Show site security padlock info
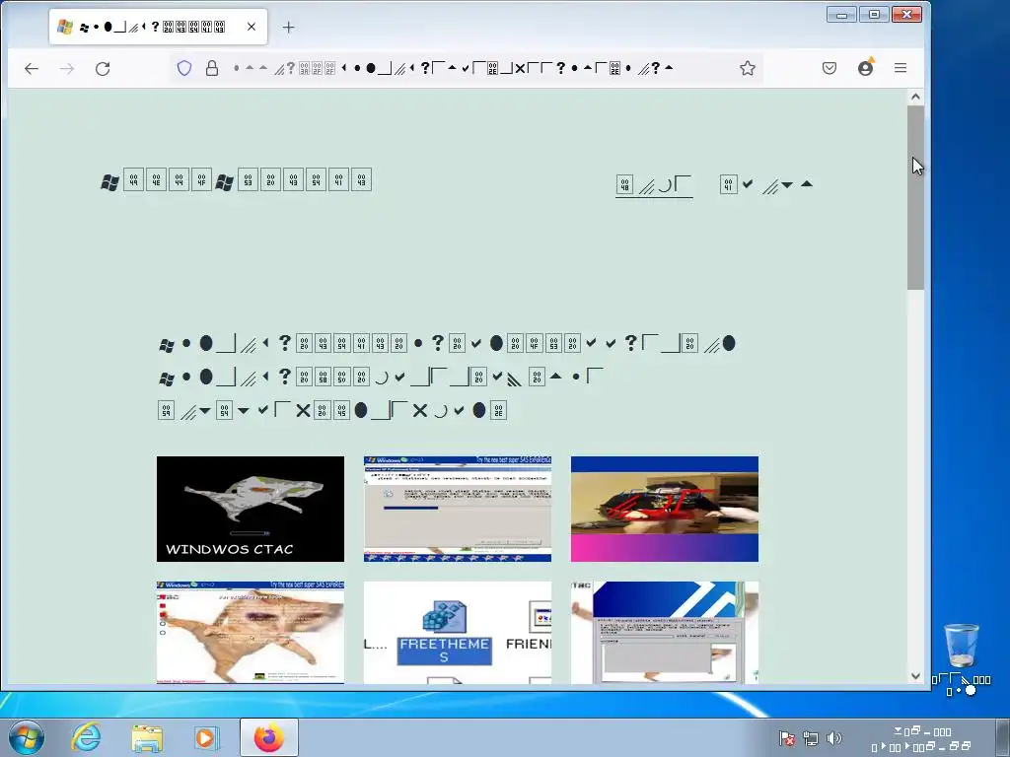Screen dimensions: 1010x757 (x=212, y=68)
